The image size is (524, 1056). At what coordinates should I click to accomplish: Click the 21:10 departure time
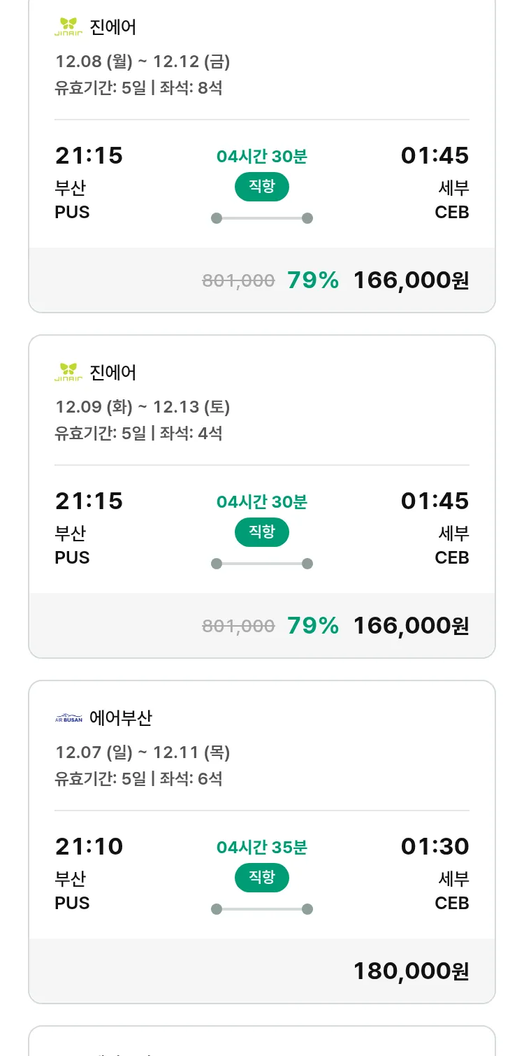point(89,847)
